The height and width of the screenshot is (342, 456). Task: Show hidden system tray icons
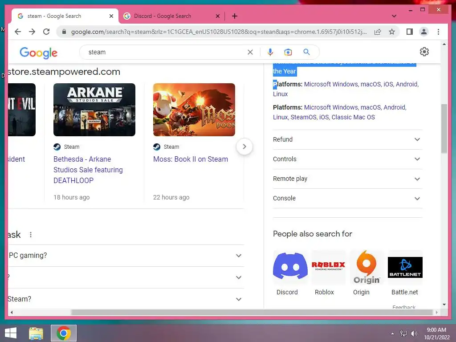pyautogui.click(x=392, y=334)
